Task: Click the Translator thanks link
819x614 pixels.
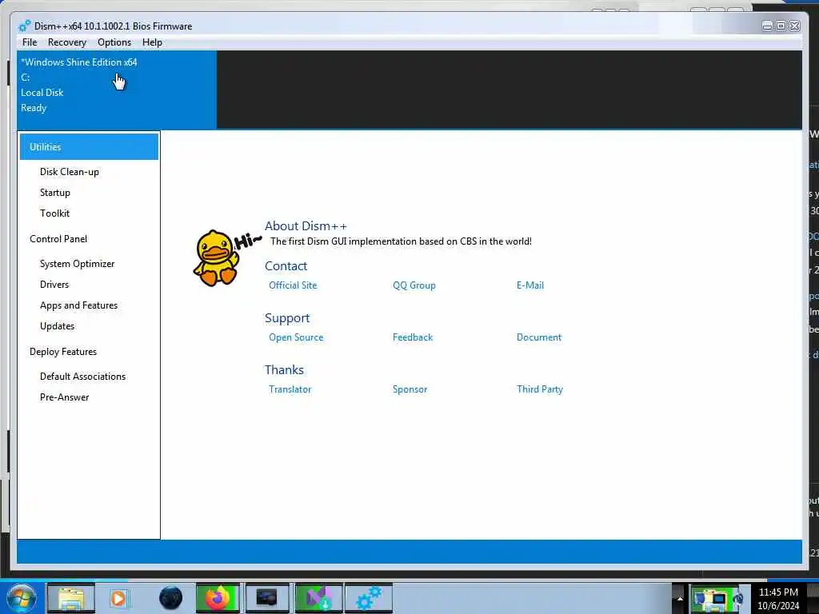Action: (290, 389)
